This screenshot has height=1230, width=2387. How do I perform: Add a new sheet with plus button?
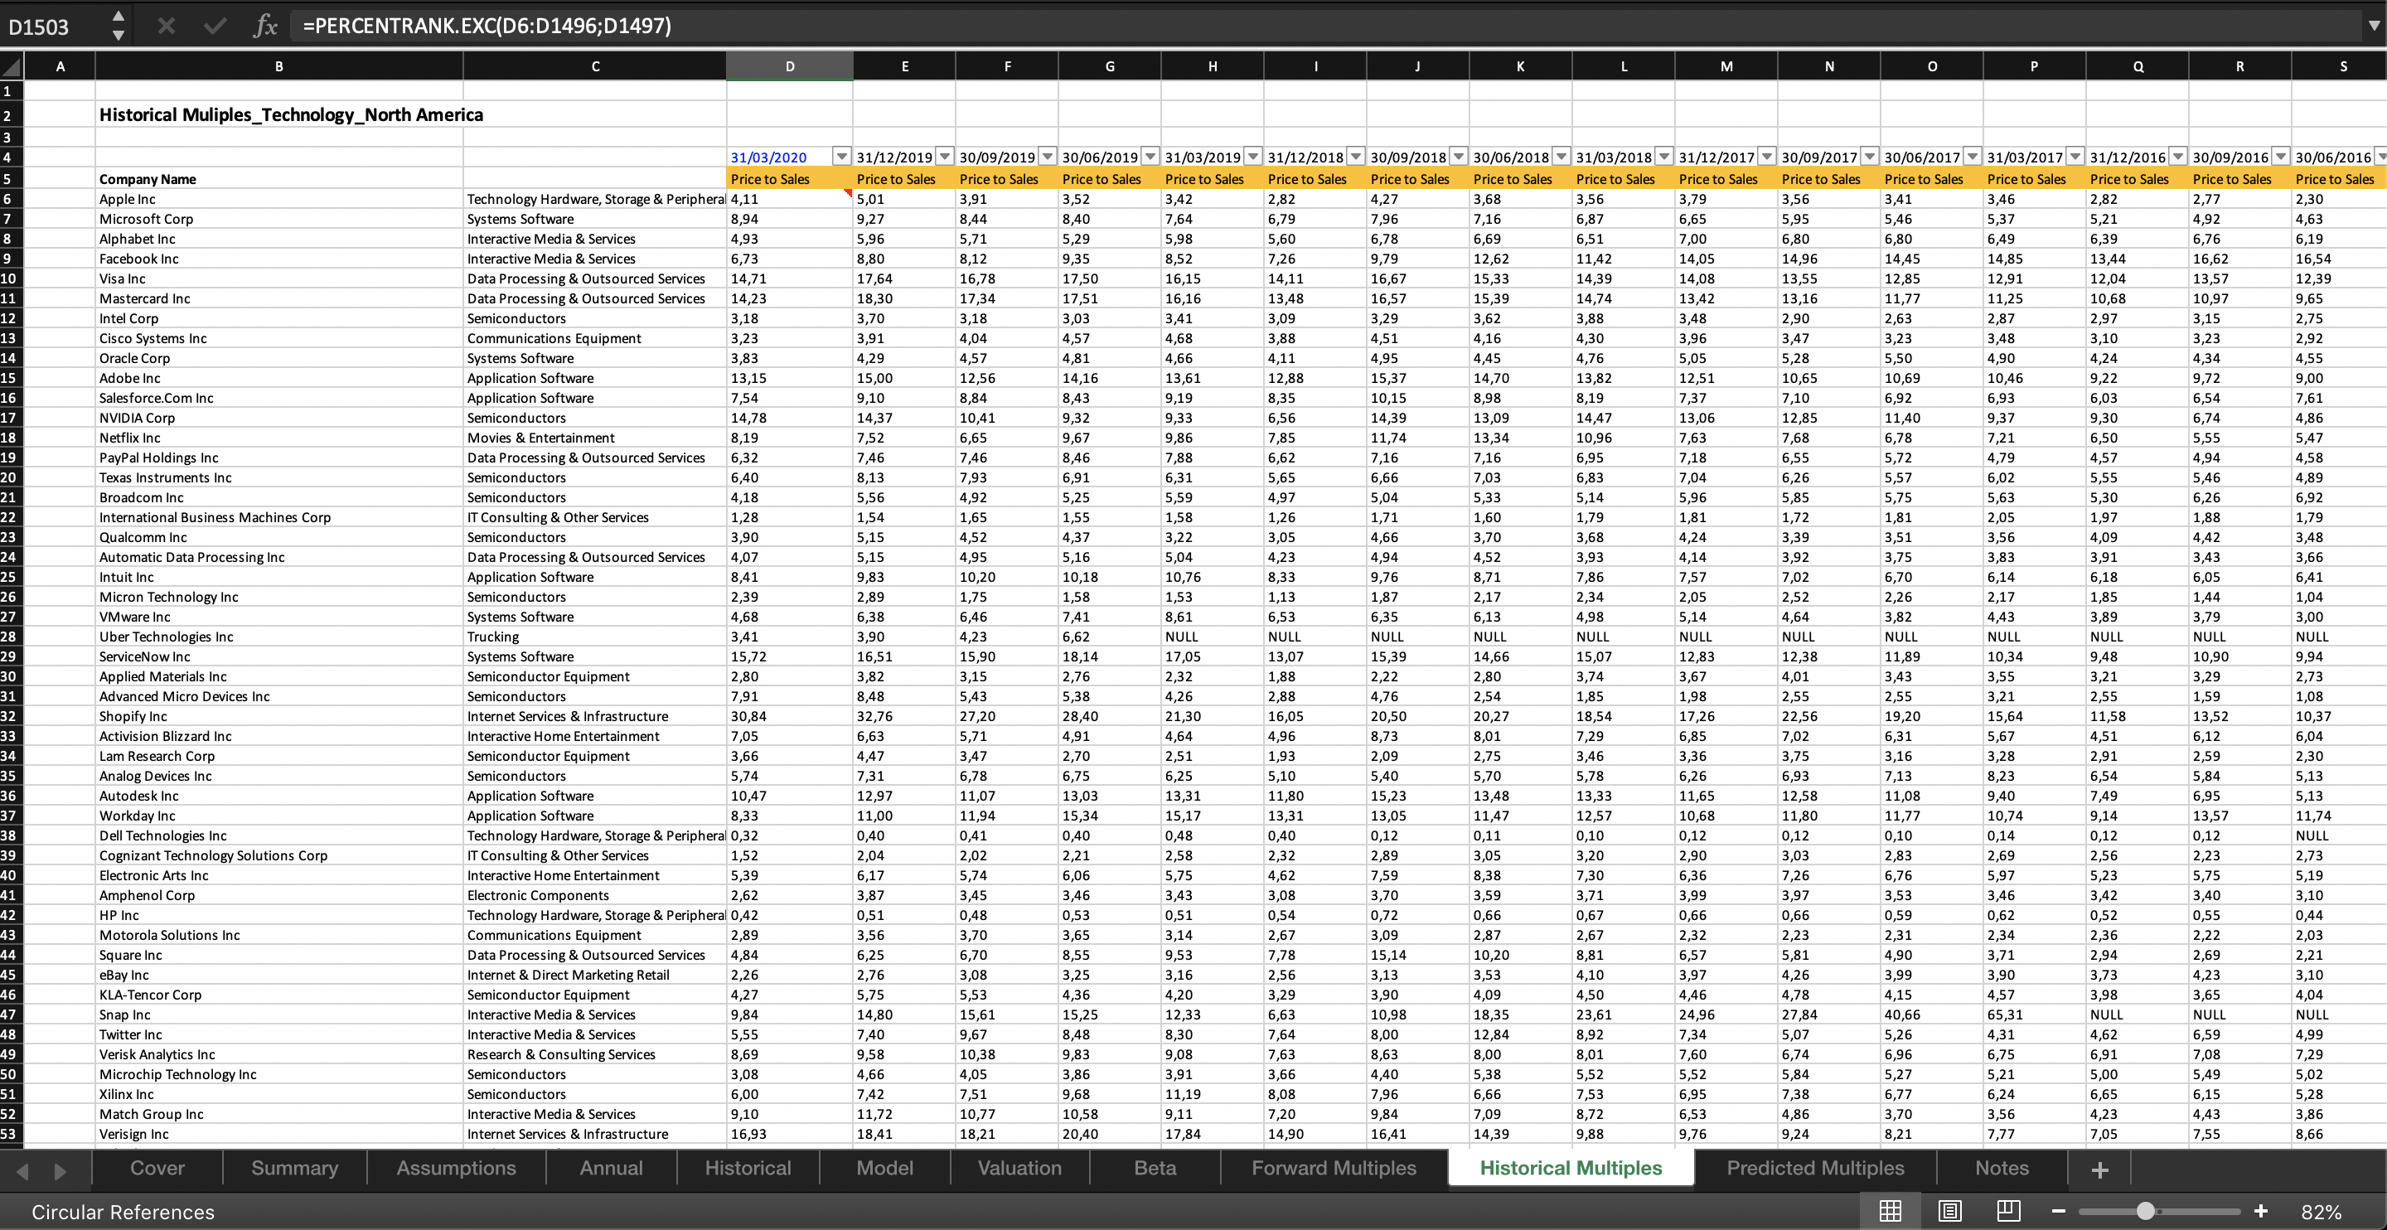2099,1169
